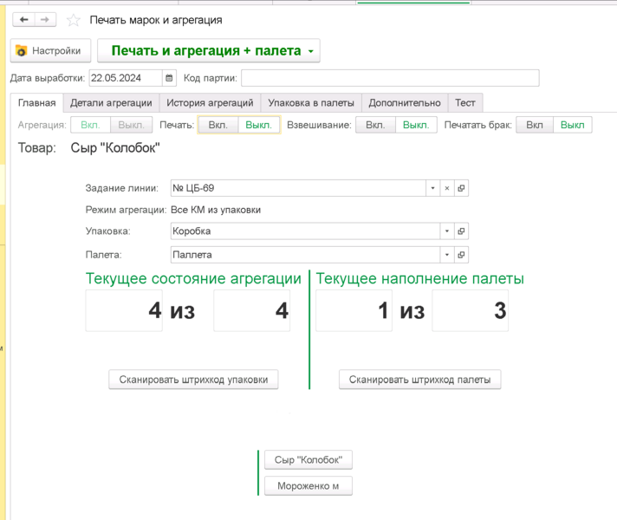Click into the Код партии field
Screen dimensions: 617x520
coord(390,78)
